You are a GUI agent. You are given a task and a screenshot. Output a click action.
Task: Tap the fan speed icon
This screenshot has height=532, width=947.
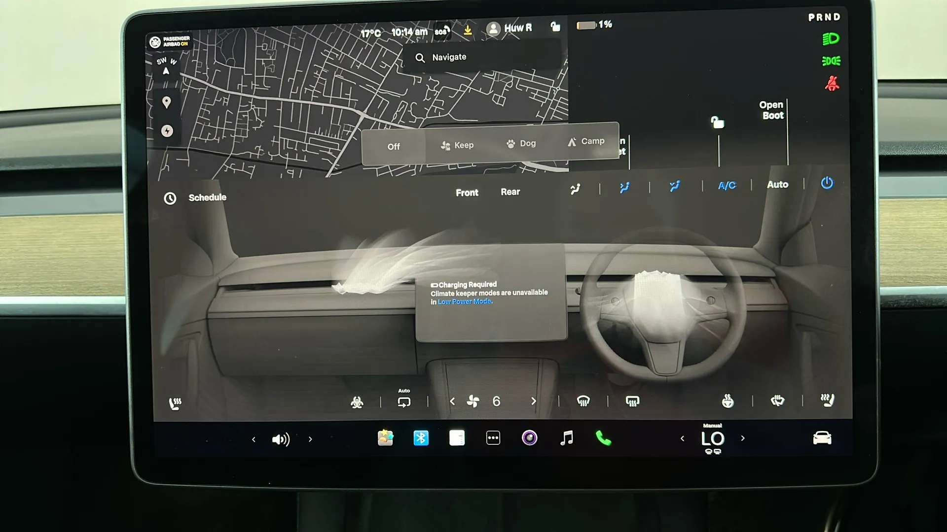tap(473, 401)
